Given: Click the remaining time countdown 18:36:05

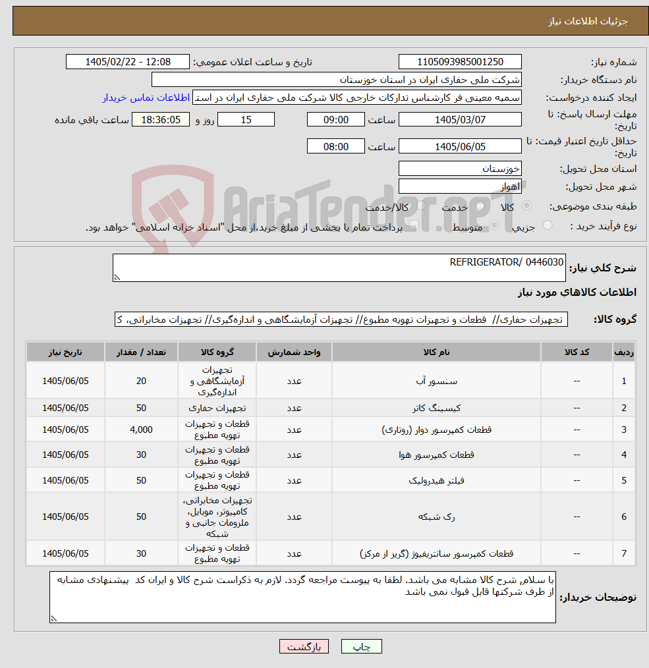Looking at the screenshot, I should click(161, 120).
